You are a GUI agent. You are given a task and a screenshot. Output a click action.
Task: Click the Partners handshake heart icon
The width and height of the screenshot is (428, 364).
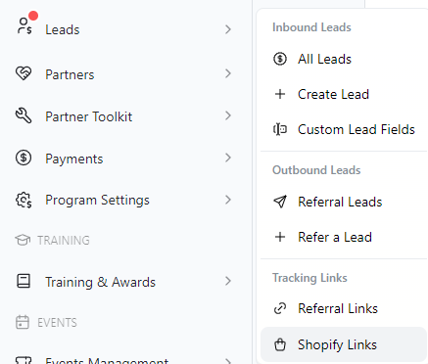[x=24, y=73]
